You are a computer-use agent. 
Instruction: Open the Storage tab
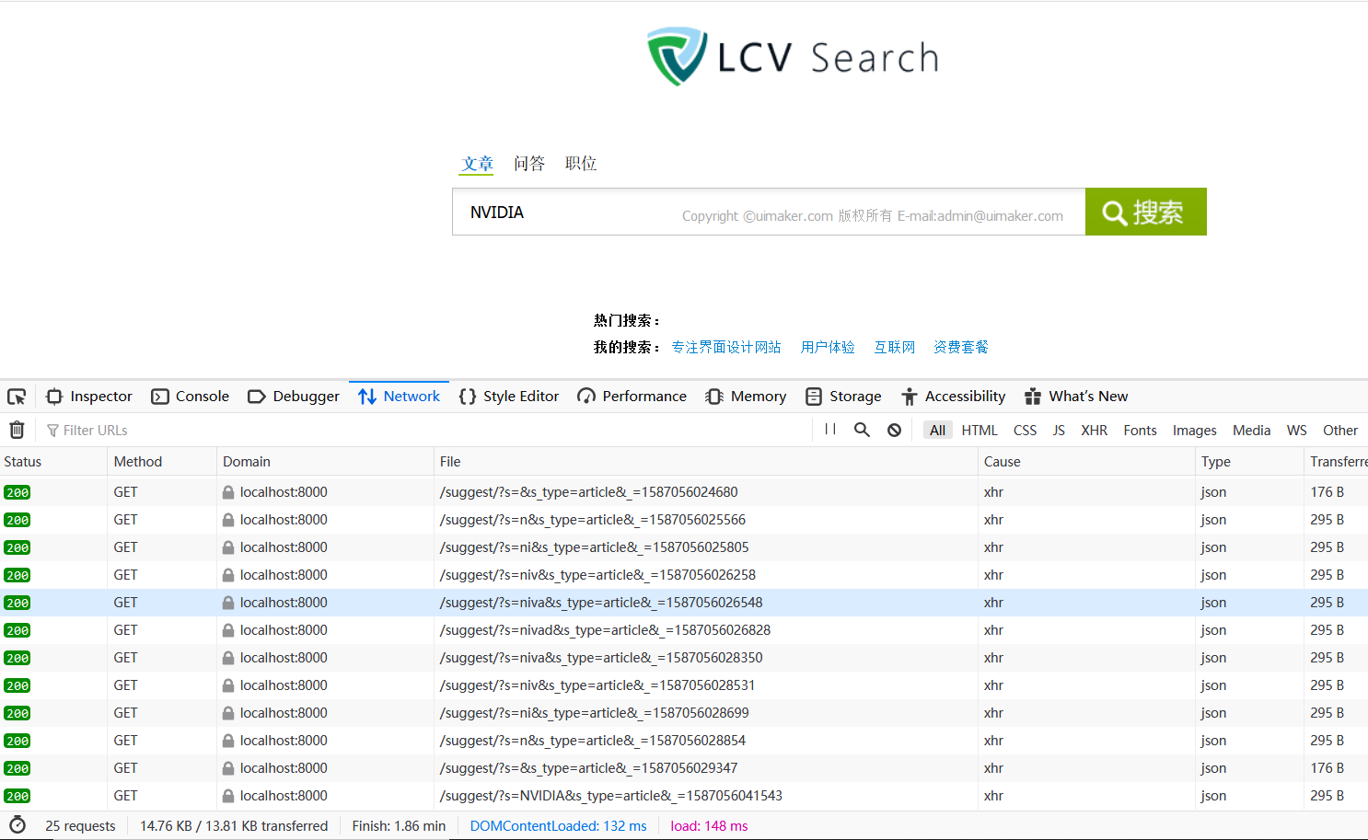(843, 397)
